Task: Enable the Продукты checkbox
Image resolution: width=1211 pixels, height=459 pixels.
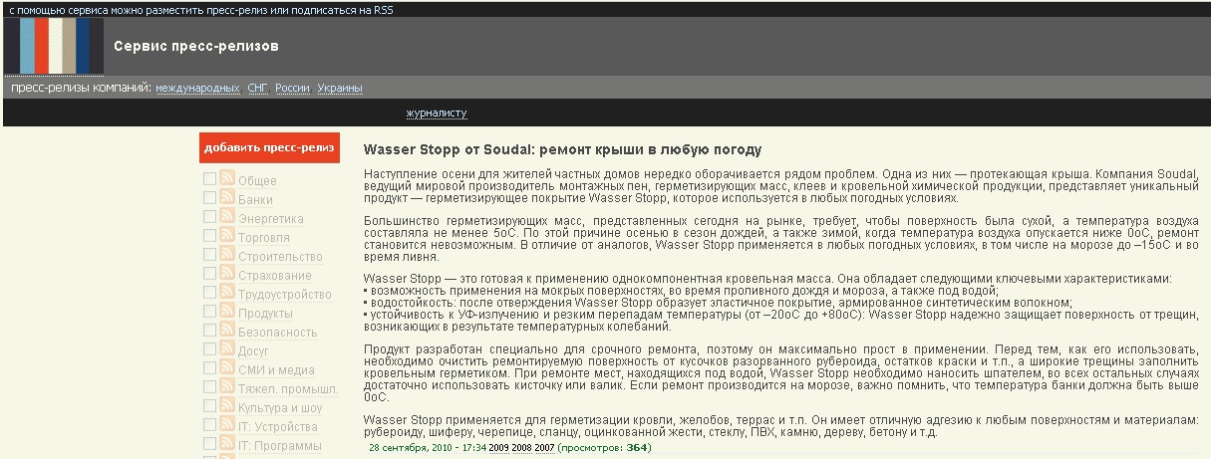Action: coord(210,312)
